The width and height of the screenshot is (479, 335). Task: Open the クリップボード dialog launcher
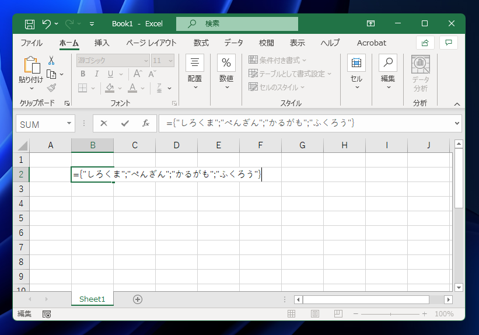[67, 104]
